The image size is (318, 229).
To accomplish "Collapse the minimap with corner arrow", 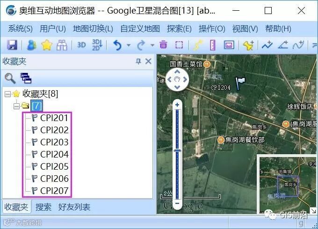I will (313, 211).
